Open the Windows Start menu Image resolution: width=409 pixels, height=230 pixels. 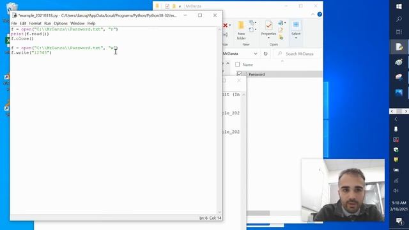coord(399,6)
